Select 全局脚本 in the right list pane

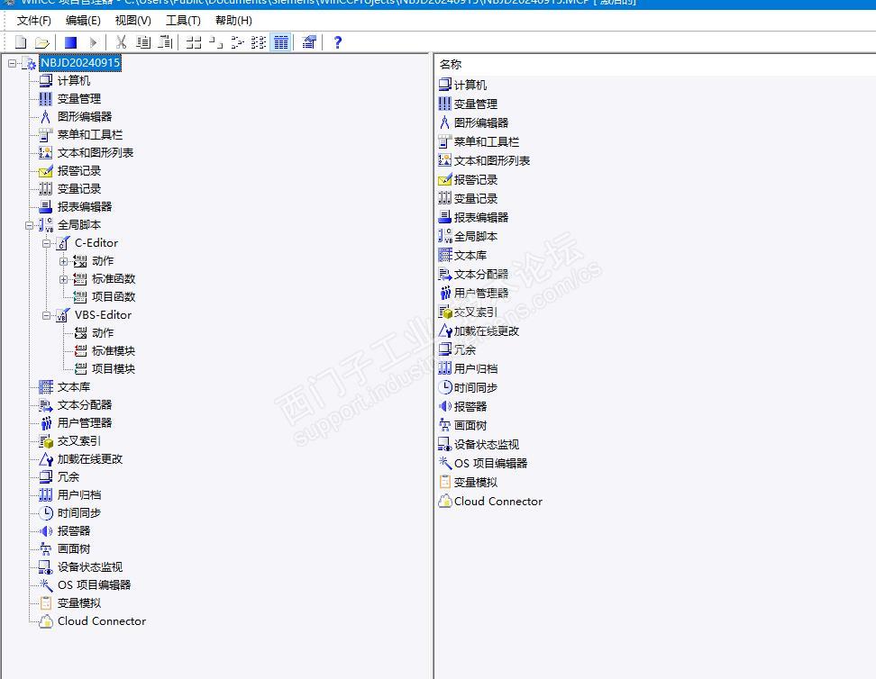476,236
